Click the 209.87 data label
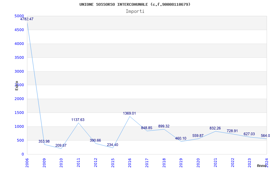270x169 pixels. tap(61, 145)
